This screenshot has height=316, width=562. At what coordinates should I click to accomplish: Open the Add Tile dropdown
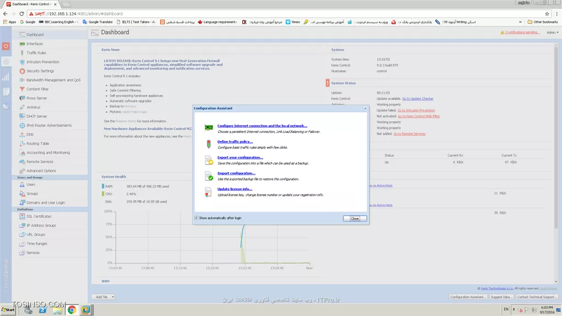point(103,297)
